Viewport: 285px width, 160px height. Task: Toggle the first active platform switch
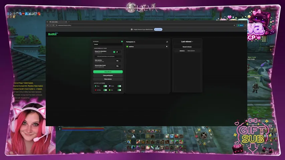tap(105, 86)
